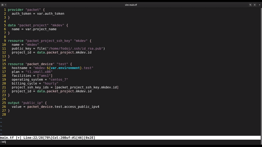Click "packet_device" on line 15
Image resolution: width=262 pixels, height=147 pixels.
(40, 64)
